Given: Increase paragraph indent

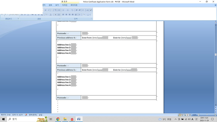Looking at the screenshot, I should [79, 10].
